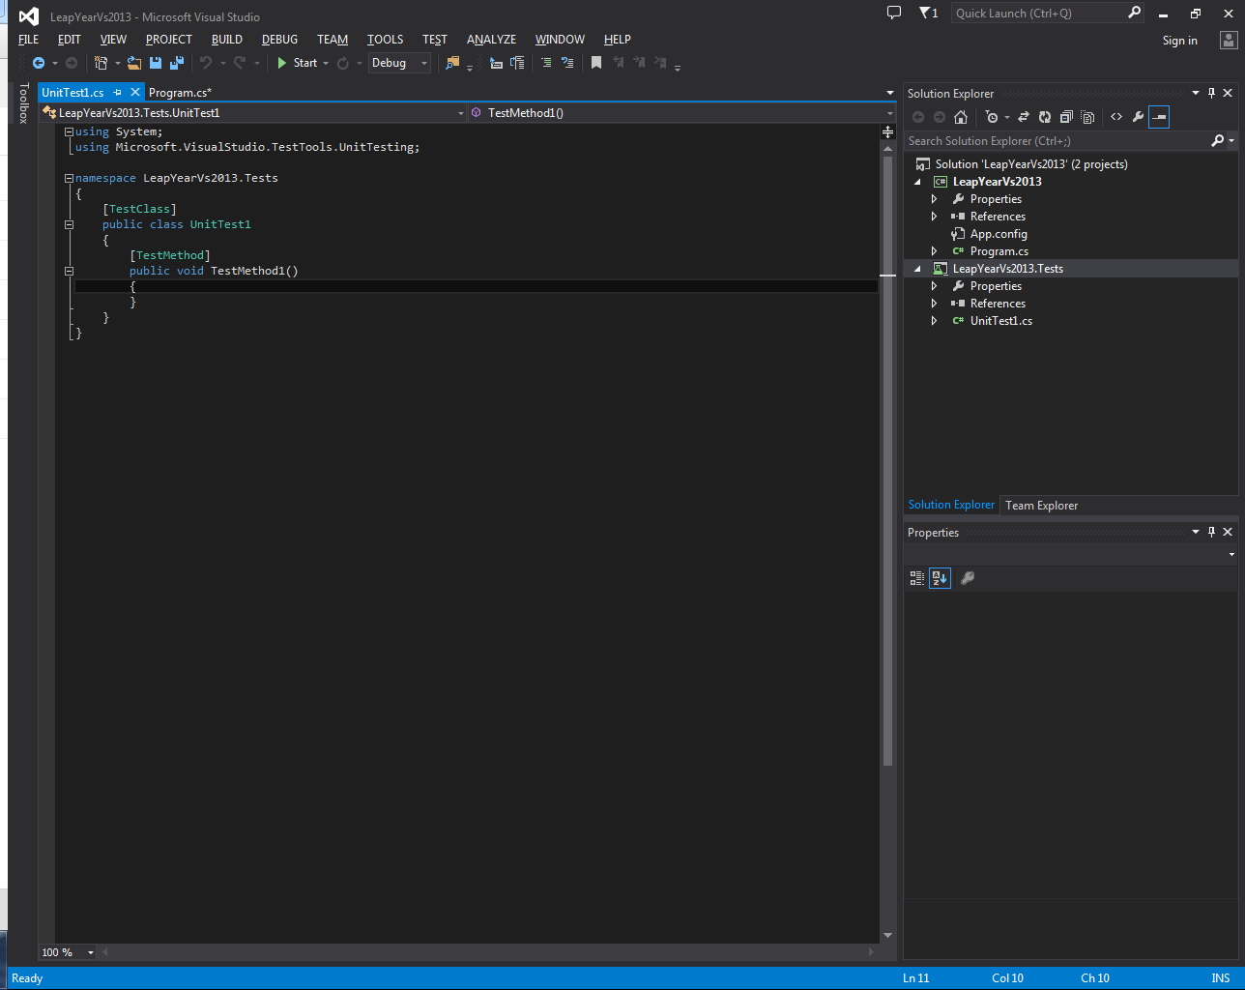
Task: Open the View Code icon in Solution Explorer
Action: 1116,117
